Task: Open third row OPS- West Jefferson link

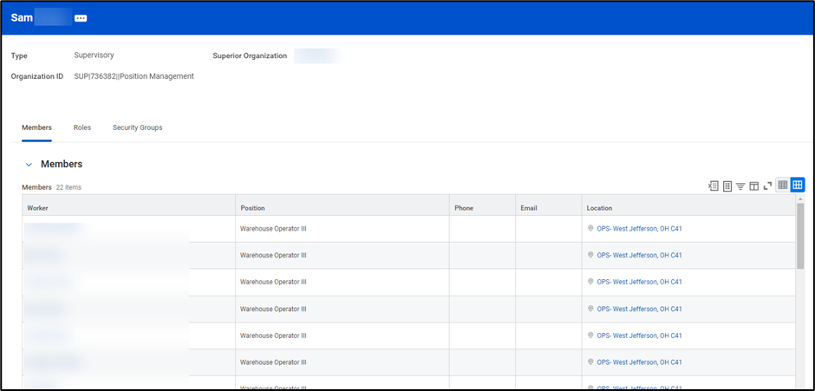Action: coord(639,282)
